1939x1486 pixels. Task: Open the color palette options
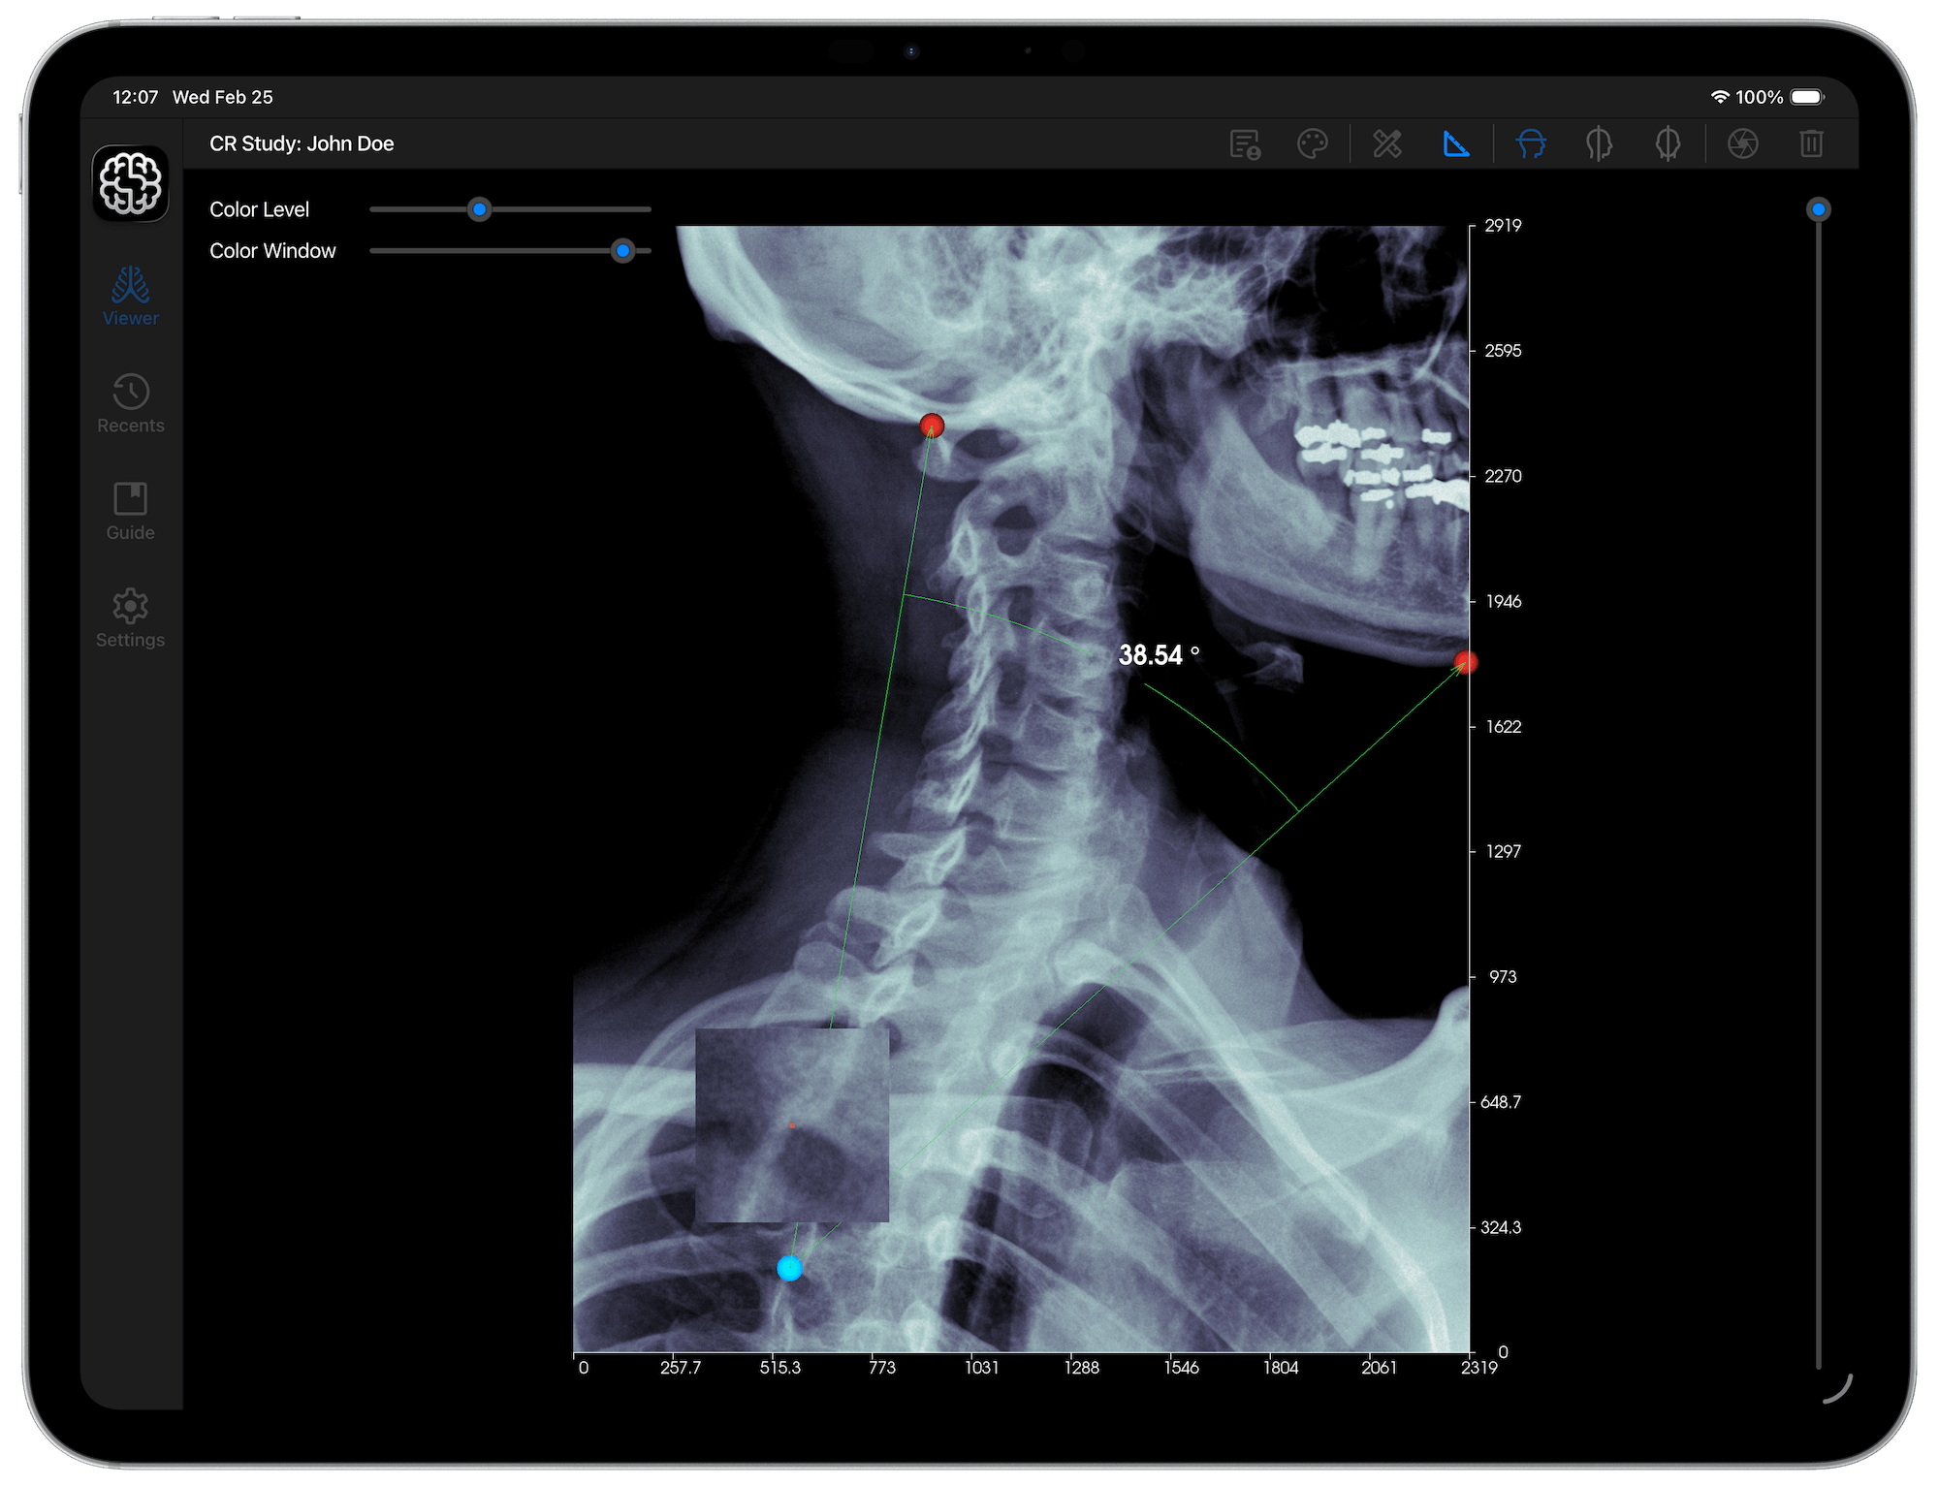(x=1315, y=144)
